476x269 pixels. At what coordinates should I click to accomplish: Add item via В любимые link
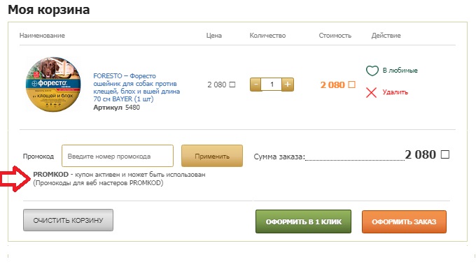click(x=400, y=71)
